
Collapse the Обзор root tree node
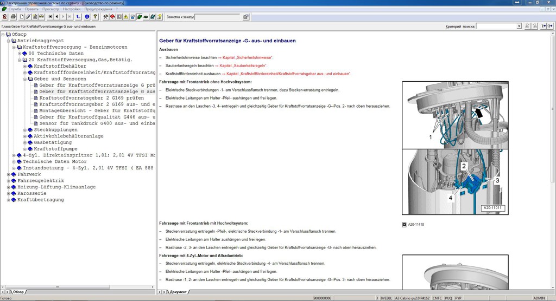3,34
